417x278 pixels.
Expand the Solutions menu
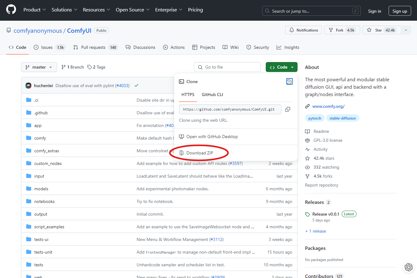tap(64, 10)
